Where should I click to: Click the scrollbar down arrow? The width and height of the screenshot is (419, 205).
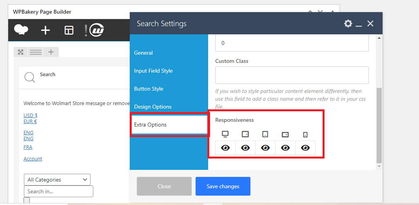point(379,166)
